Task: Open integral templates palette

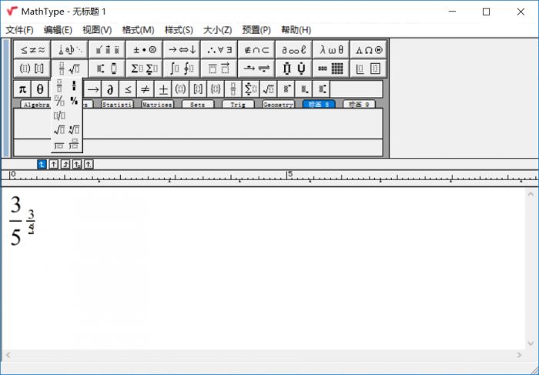Action: (182, 69)
